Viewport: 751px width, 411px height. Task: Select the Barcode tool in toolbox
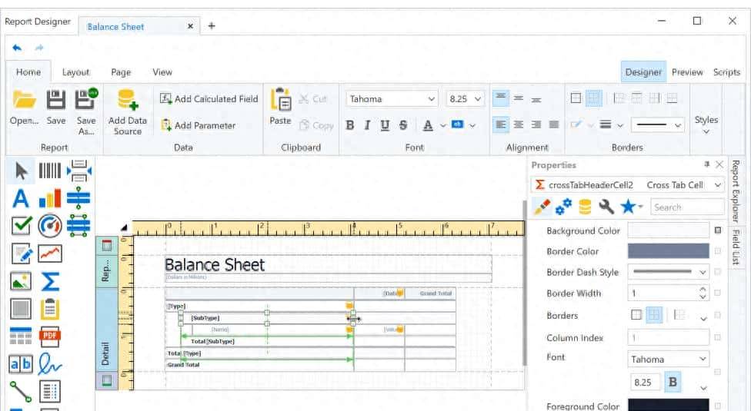coord(50,171)
